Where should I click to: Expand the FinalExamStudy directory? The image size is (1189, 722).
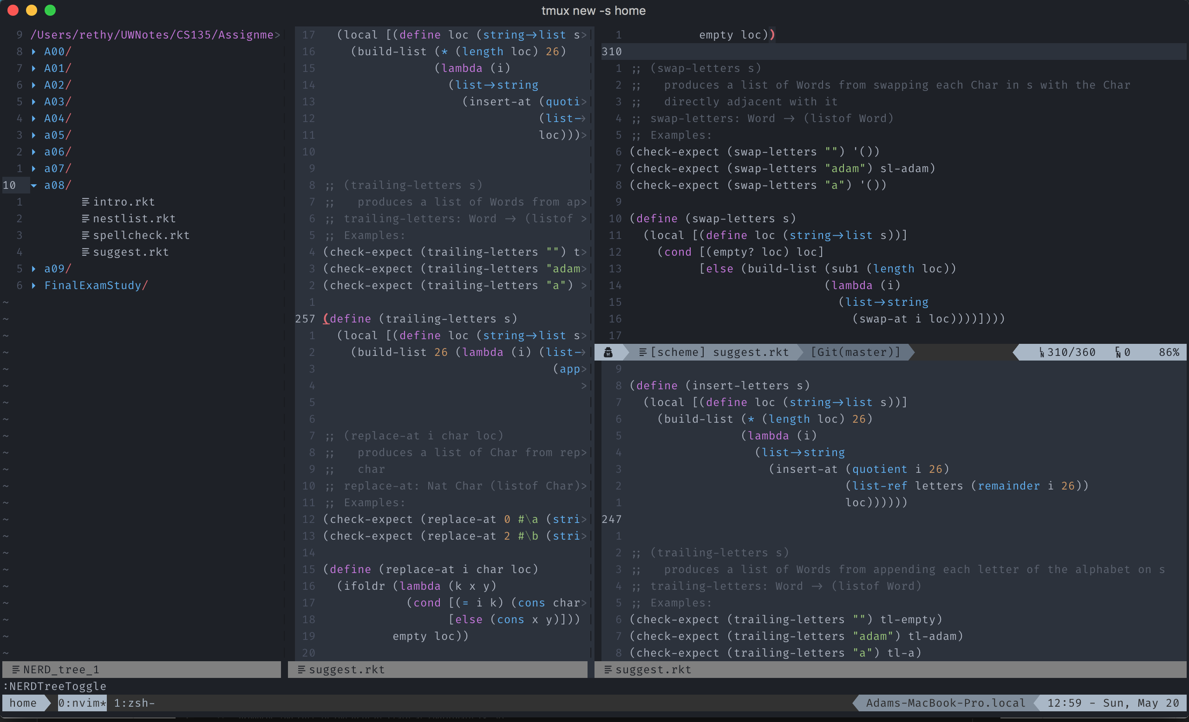coord(34,285)
